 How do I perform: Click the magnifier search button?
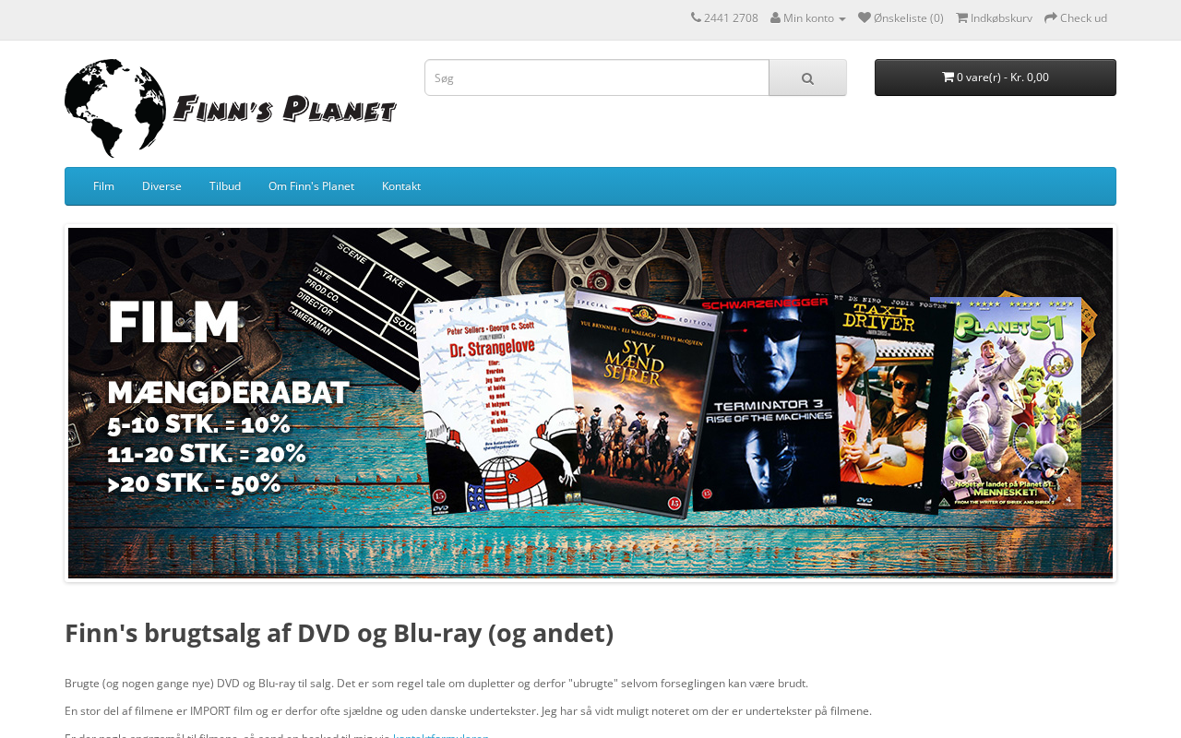(x=807, y=77)
